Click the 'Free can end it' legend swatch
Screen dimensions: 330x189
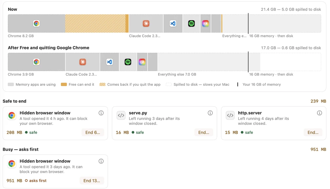tap(64, 84)
